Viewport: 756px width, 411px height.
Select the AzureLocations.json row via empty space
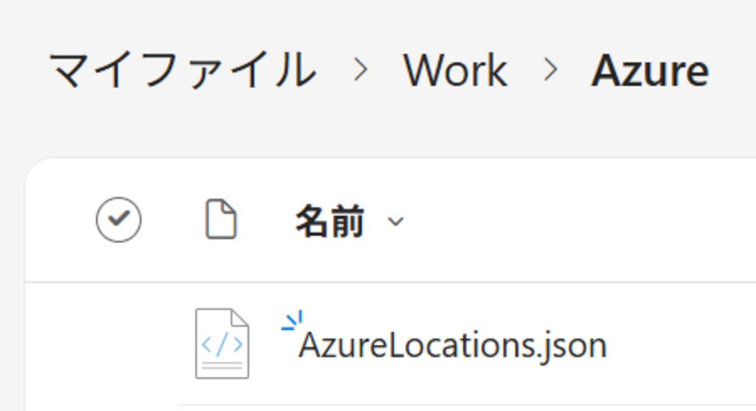coord(681,343)
